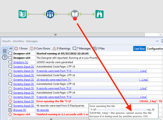Viewport: 163px width, 120px height.
Task: Open the messages list view icon
Action: [x=4, y=51]
